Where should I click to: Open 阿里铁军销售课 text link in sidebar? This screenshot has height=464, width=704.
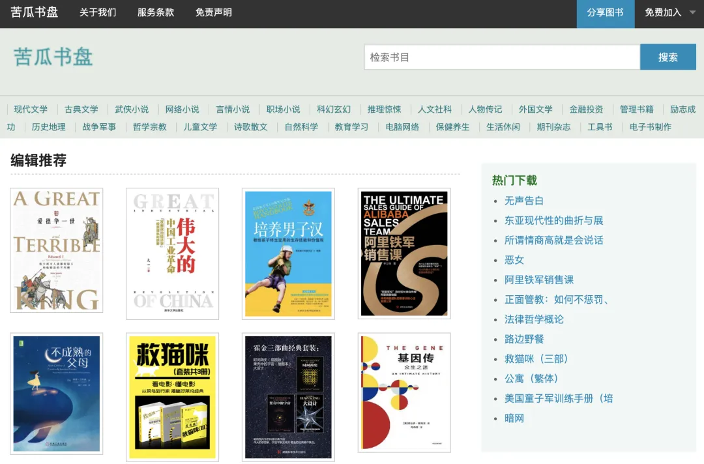click(539, 280)
